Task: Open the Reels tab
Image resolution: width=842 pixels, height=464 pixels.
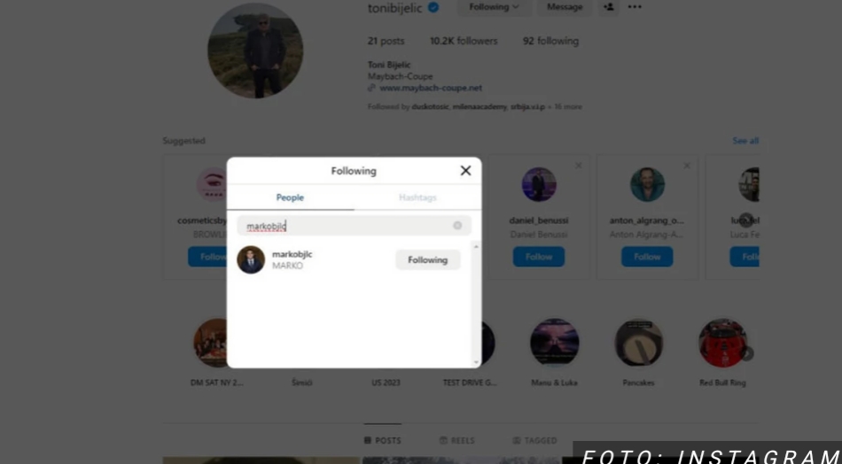Action: click(x=457, y=440)
